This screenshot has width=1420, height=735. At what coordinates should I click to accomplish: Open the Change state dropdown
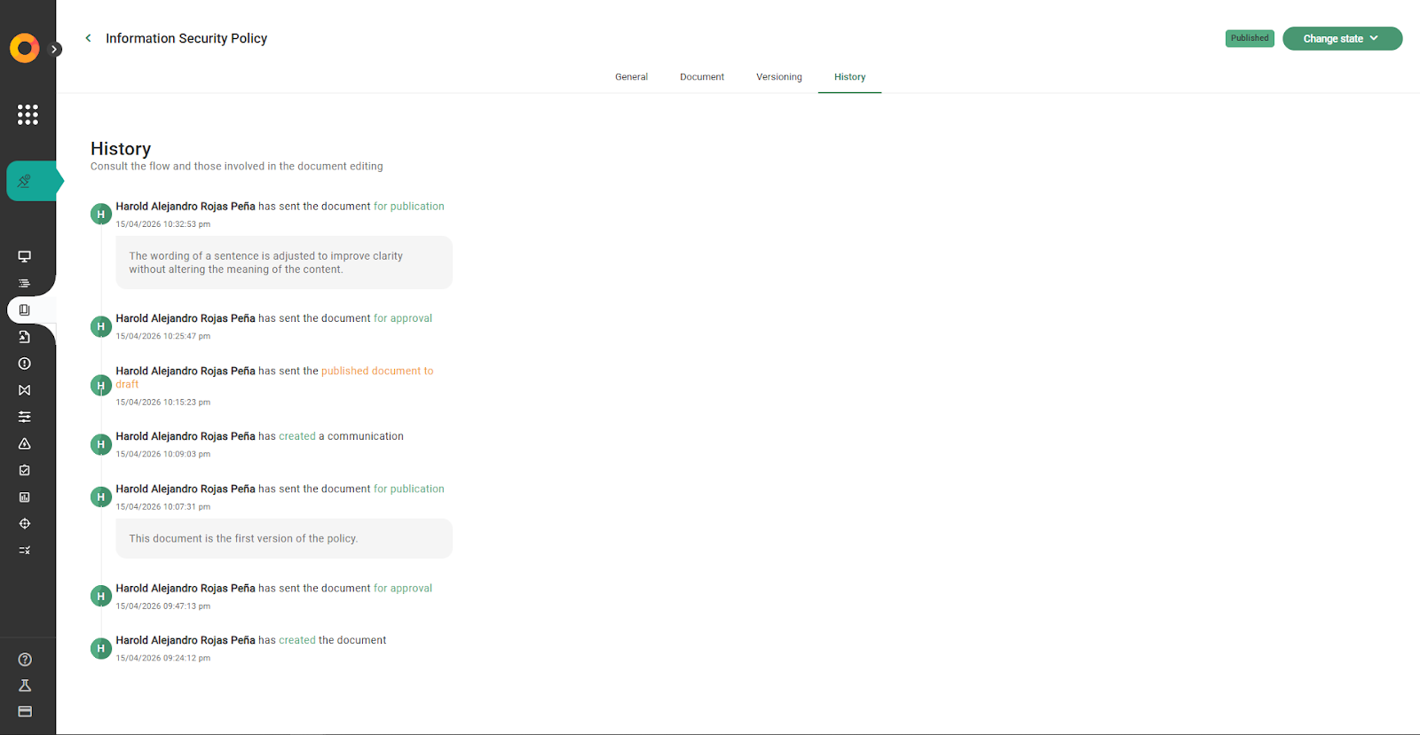[1341, 39]
